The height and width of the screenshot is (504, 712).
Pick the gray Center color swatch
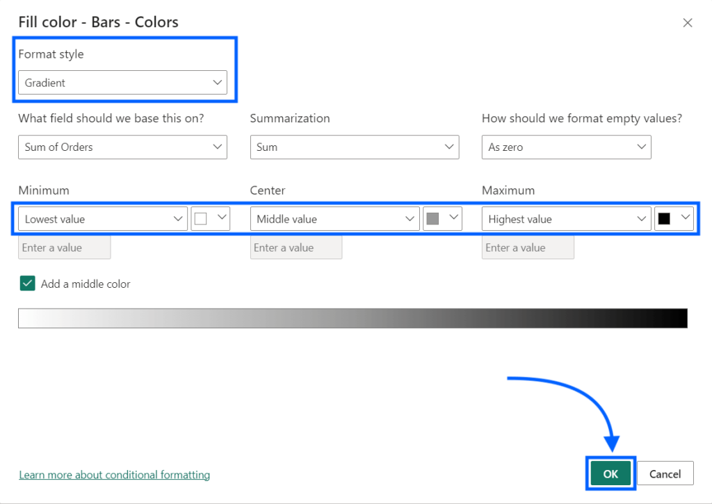[442, 219]
